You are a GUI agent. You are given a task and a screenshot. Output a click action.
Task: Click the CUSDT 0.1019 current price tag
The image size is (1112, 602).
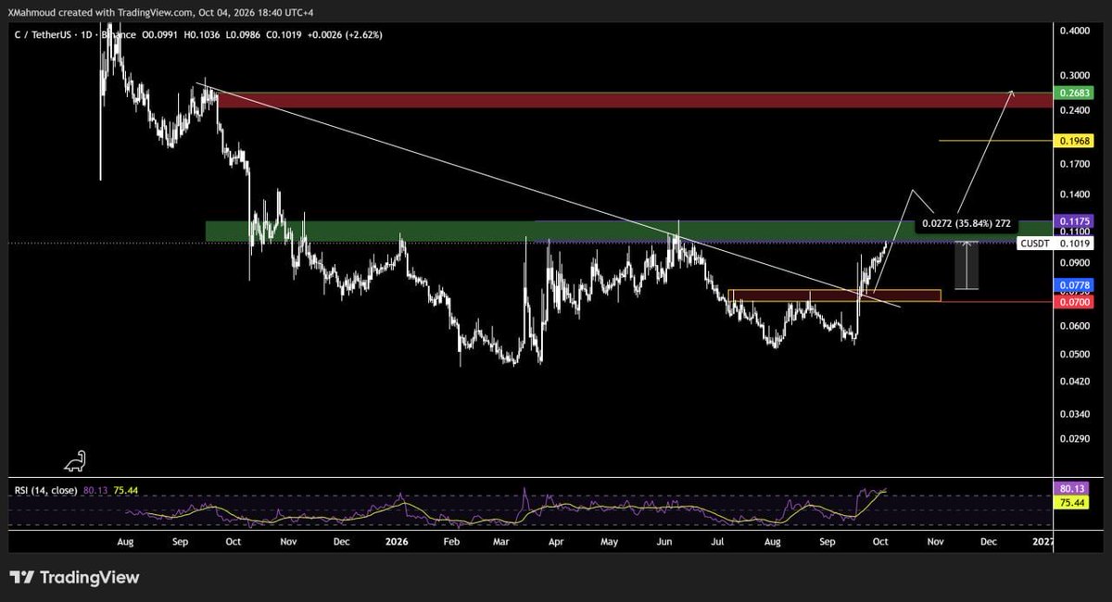click(1055, 245)
